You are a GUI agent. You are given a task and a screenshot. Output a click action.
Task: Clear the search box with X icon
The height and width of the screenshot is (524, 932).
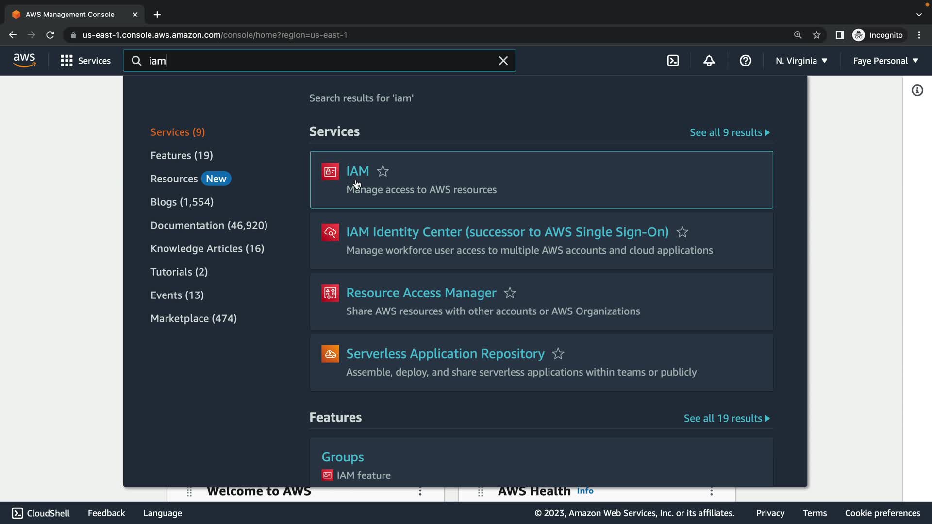click(x=503, y=61)
